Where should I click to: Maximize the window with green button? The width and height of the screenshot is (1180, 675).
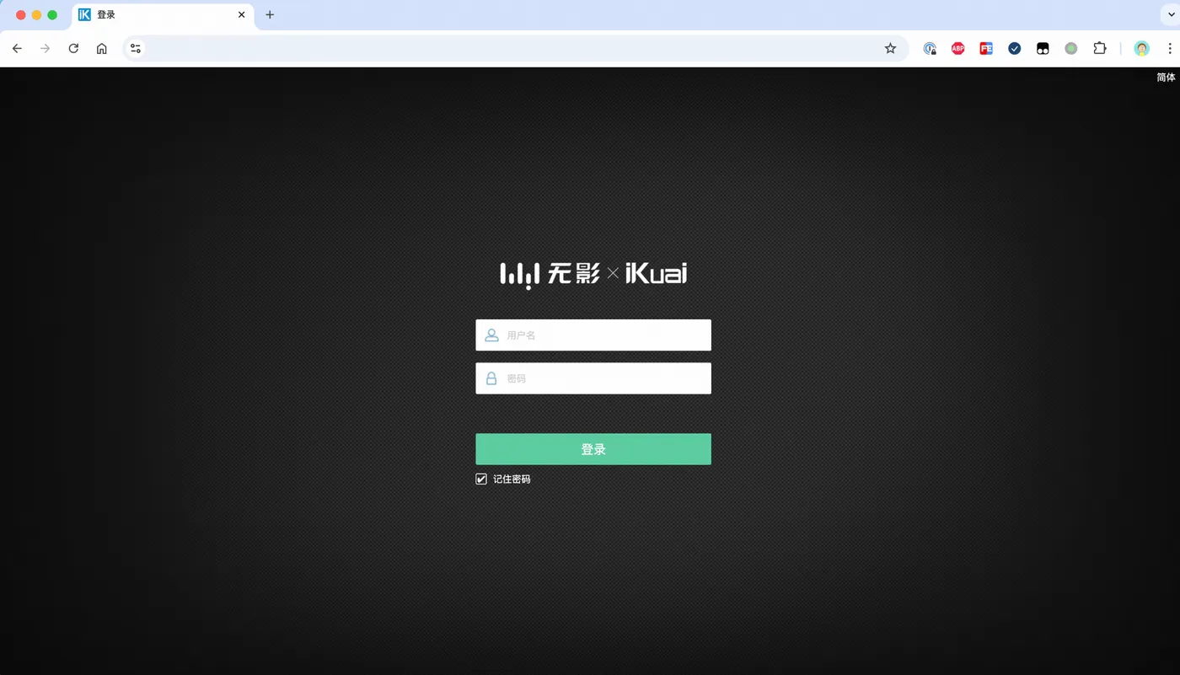(52, 15)
